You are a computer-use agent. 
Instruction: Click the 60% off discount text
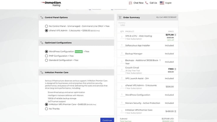tap(170, 40)
